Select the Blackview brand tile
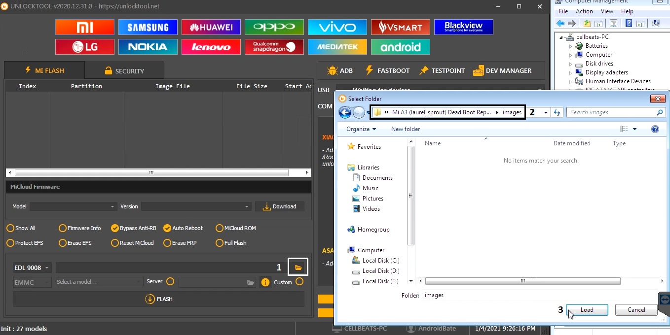Screen dimensions: 670x335 (x=464, y=27)
